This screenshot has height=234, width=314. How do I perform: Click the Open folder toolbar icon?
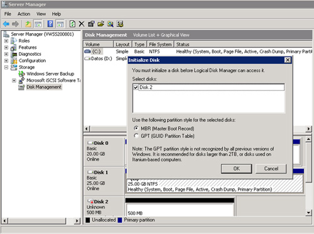[100, 24]
